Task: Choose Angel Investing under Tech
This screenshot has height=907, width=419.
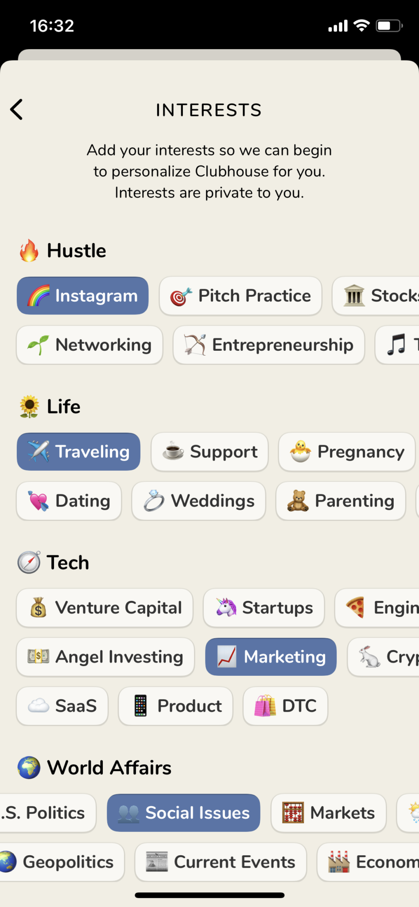Action: coord(105,657)
